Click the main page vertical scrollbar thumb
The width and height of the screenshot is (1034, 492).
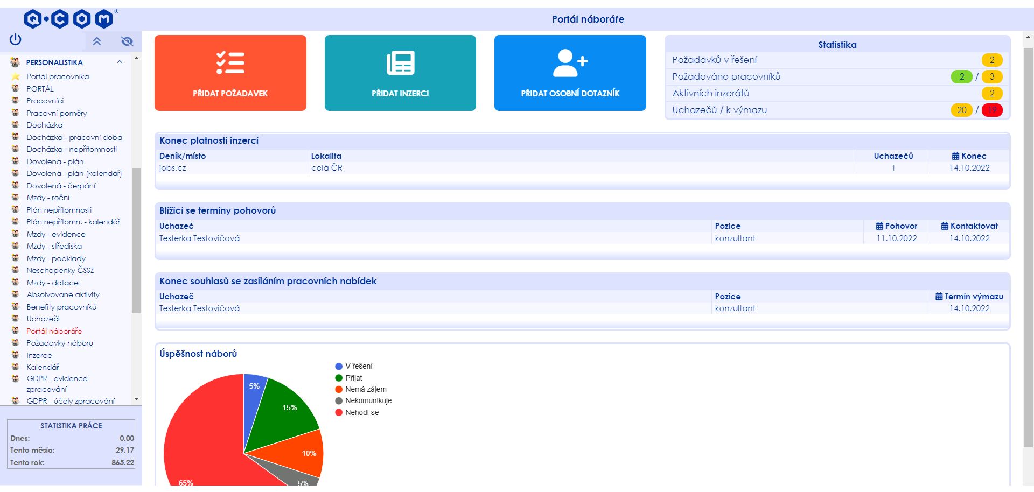coord(1028,248)
